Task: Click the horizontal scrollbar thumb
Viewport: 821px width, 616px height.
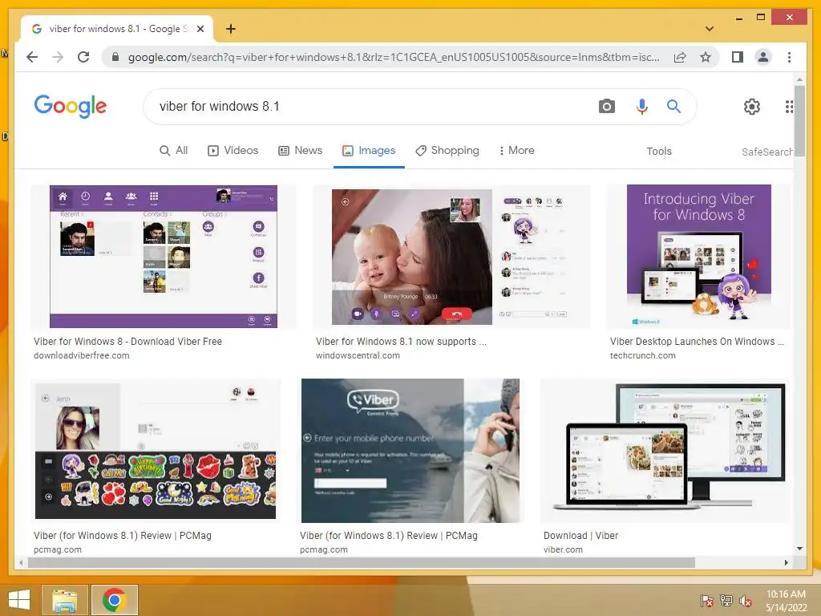Action: tap(362, 562)
